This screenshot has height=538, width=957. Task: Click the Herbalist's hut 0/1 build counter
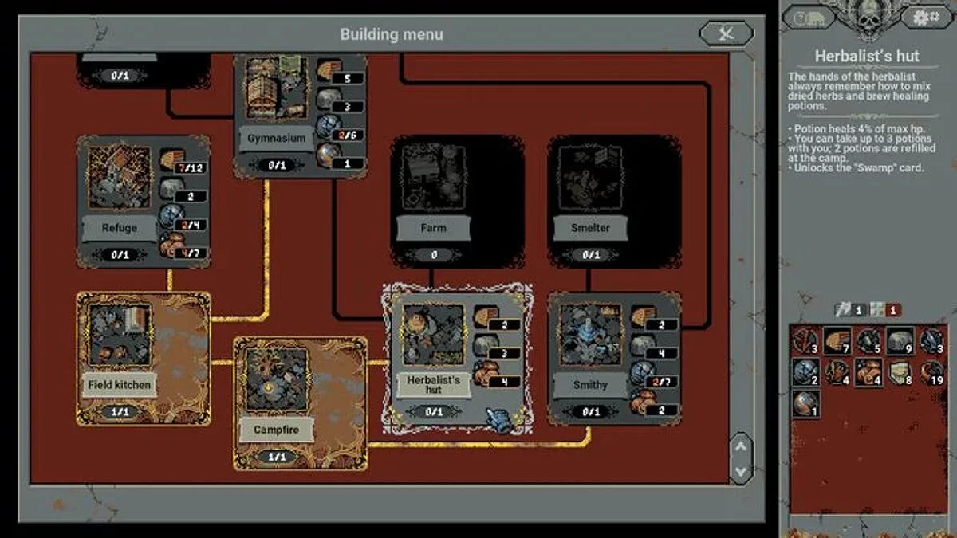433,412
